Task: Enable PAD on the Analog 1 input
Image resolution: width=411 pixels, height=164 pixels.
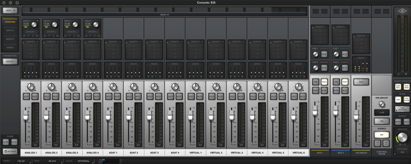Action: point(37,36)
